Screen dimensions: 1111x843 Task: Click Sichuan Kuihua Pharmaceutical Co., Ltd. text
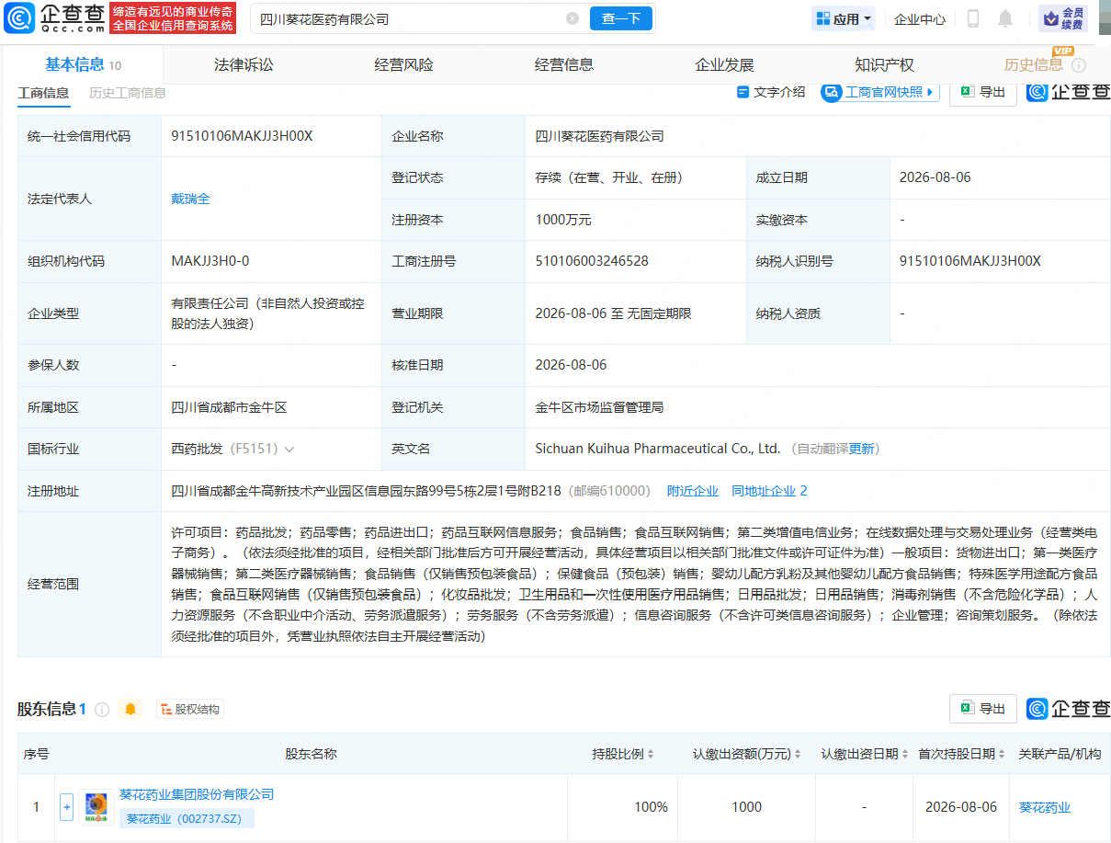pyautogui.click(x=657, y=449)
